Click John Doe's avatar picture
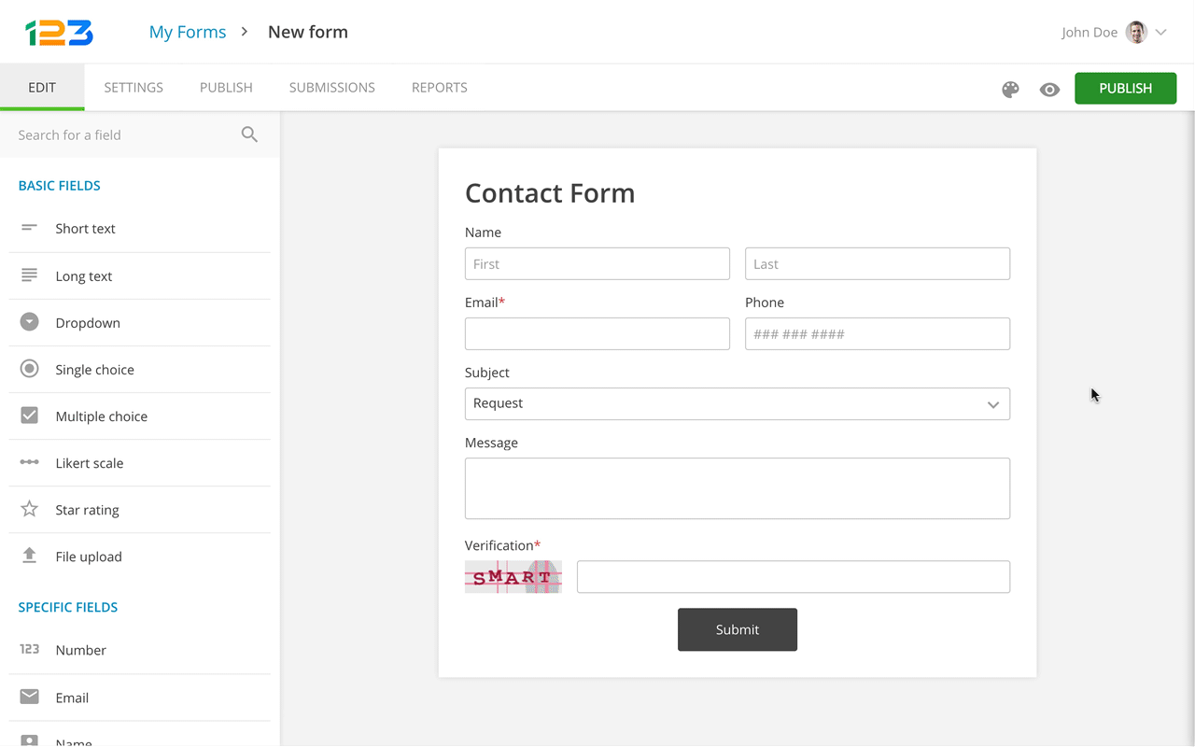 point(1136,33)
